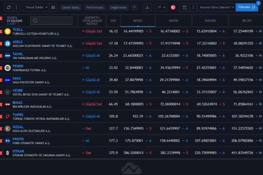Open the column setup icon
The image size is (263, 175).
53,7
